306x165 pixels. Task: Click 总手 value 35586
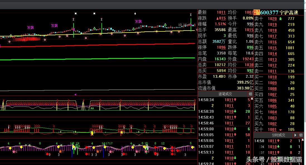click(x=220, y=30)
